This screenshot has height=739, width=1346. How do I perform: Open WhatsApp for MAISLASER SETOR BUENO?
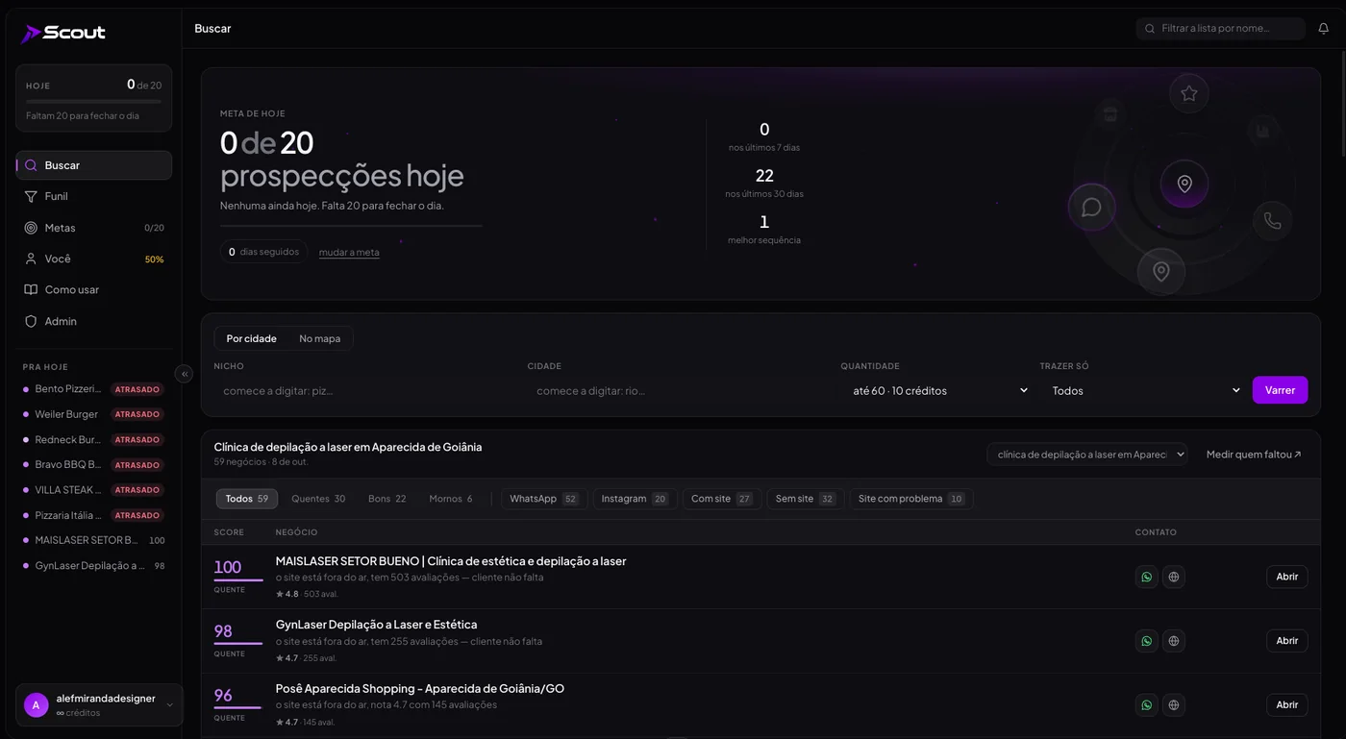(1146, 577)
